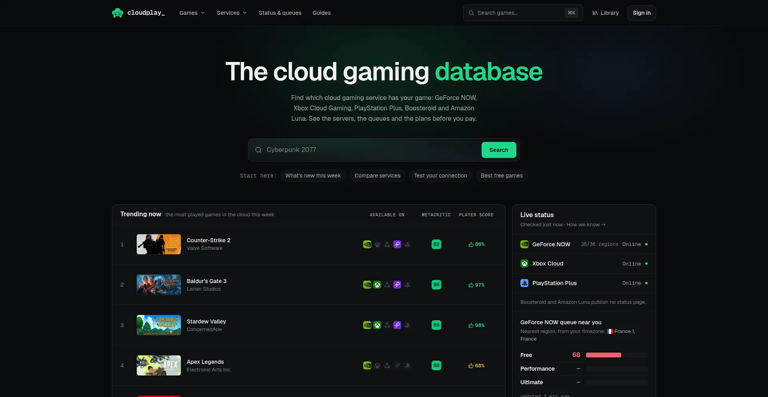Image resolution: width=768 pixels, height=397 pixels.
Task: Follow the "How we know" link
Action: [x=586, y=225]
